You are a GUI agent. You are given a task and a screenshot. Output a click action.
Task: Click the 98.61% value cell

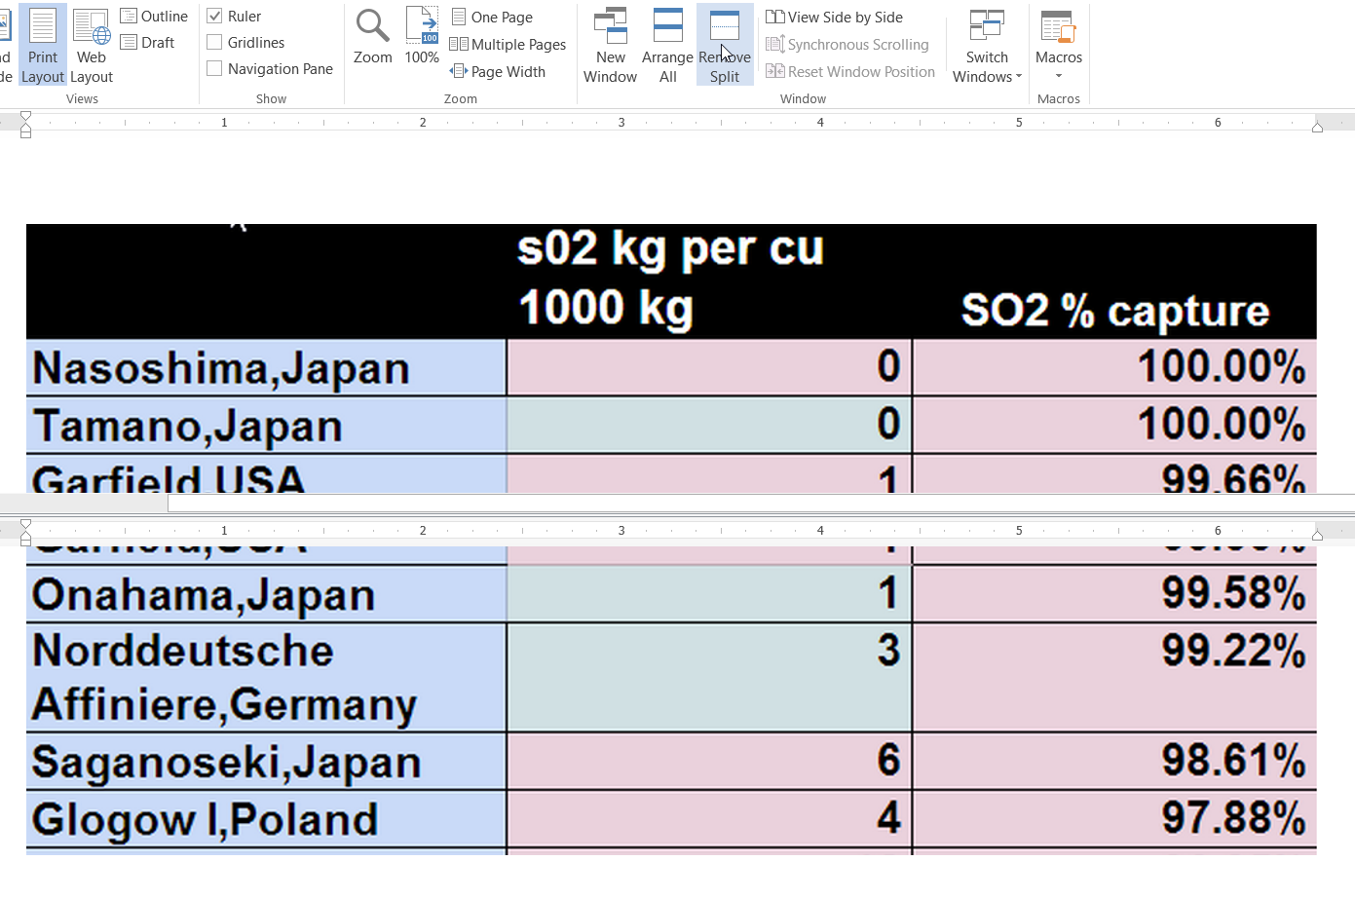pos(1114,762)
